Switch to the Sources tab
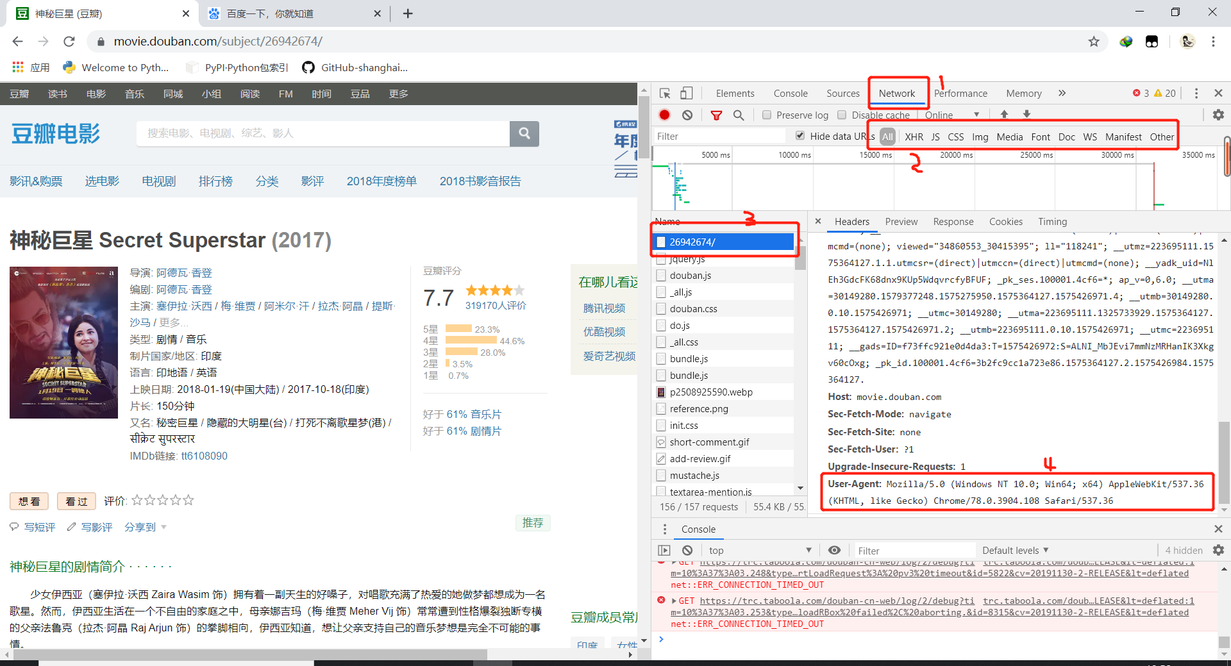The width and height of the screenshot is (1231, 666). coord(842,93)
